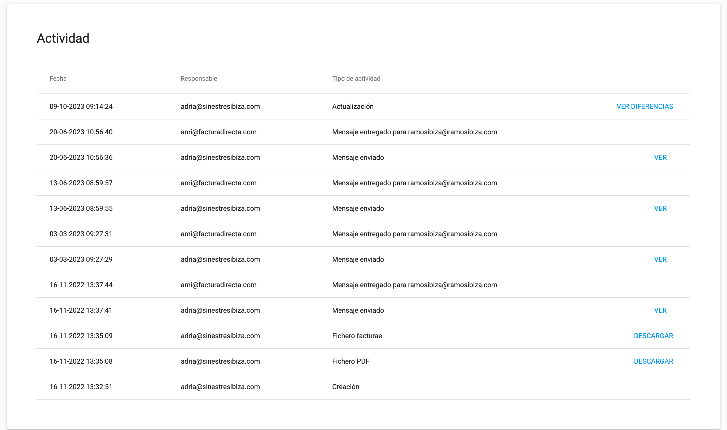This screenshot has width=727, height=430.
Task: Download the Fichero facturae file
Action: click(x=653, y=336)
